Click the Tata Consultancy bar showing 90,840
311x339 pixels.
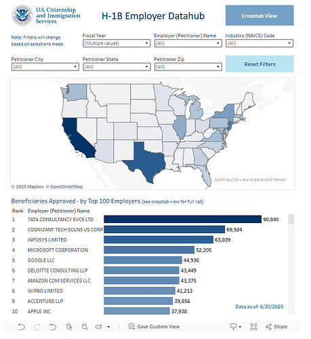(182, 219)
